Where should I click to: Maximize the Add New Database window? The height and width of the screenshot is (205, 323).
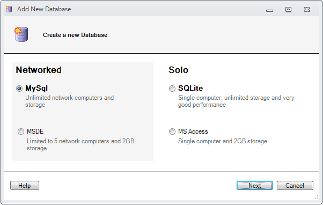click(x=288, y=10)
